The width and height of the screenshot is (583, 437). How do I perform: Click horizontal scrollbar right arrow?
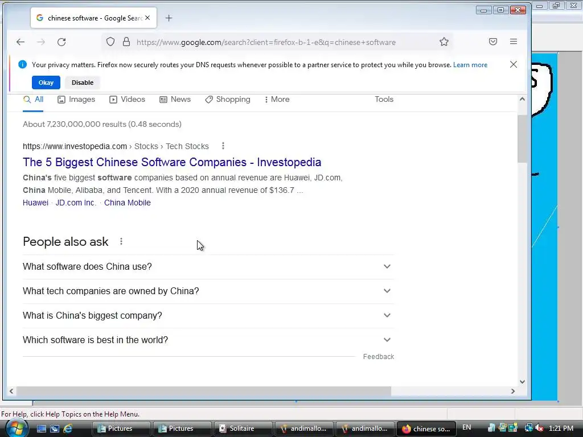[x=513, y=391]
